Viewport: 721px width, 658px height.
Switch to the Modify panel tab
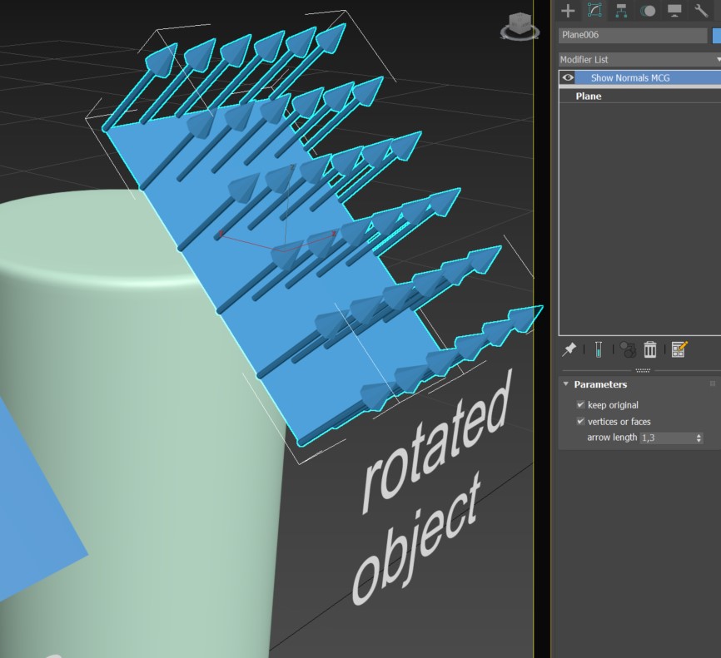click(594, 11)
